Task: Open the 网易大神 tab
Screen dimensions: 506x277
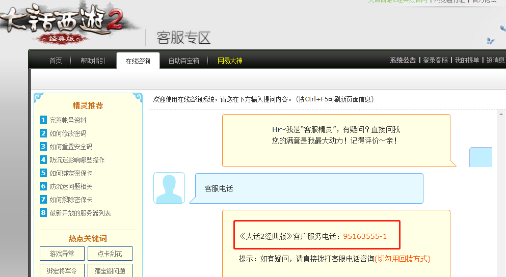Action: (230, 61)
